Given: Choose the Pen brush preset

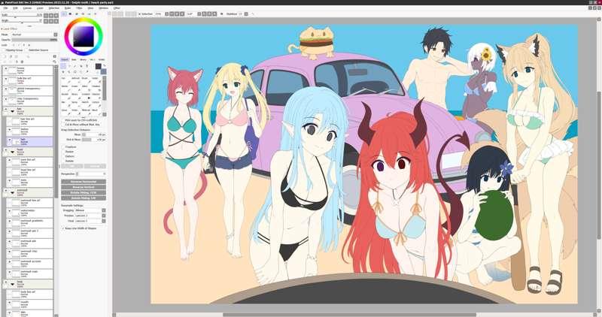Looking at the screenshot, I should point(66,81).
